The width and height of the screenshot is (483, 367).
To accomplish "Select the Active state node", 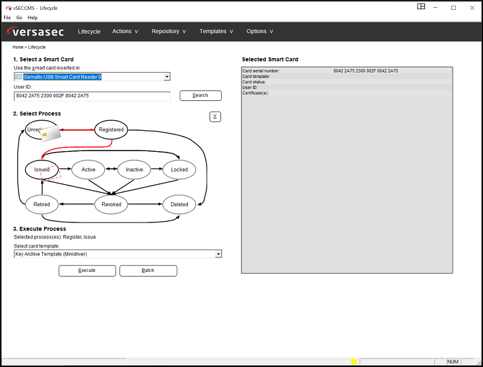I will pos(88,170).
